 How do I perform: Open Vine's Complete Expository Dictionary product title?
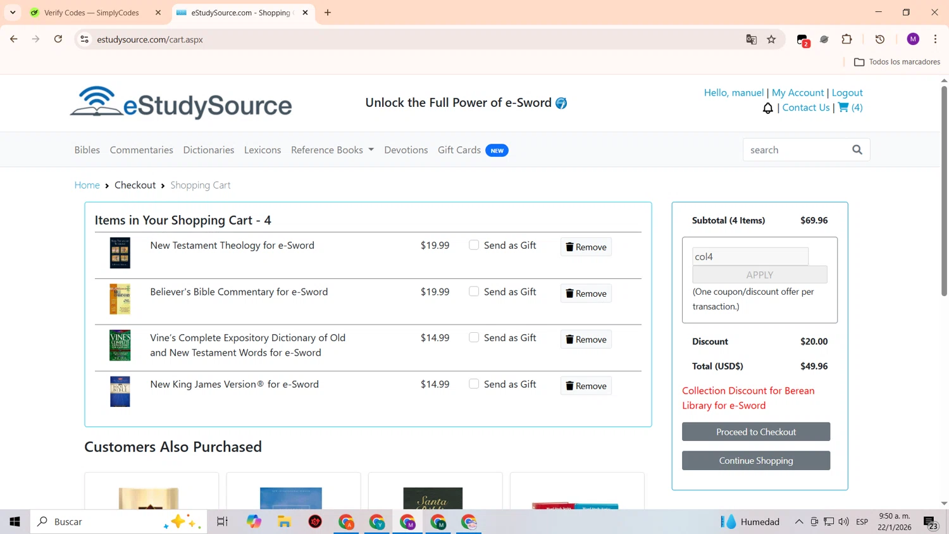click(247, 345)
